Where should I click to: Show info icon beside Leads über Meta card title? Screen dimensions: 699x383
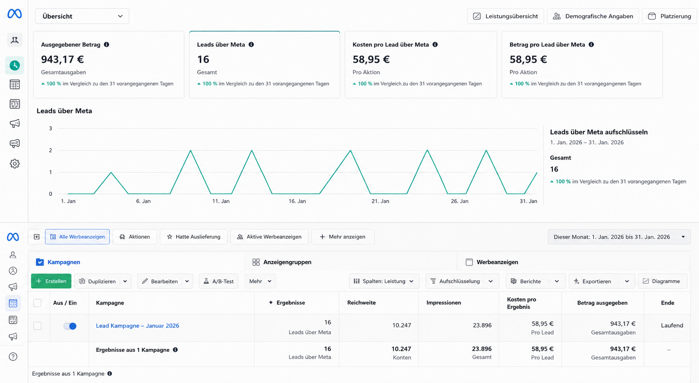click(251, 45)
